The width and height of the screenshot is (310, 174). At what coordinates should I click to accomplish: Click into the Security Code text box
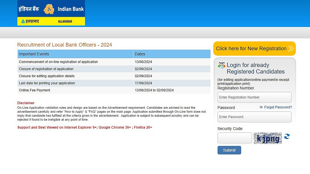tap(234, 138)
